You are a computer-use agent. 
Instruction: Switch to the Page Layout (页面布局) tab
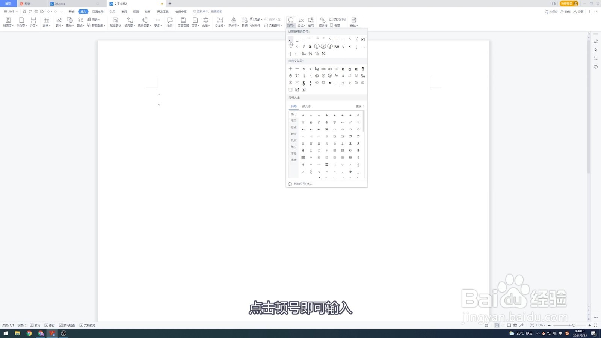pyautogui.click(x=98, y=12)
